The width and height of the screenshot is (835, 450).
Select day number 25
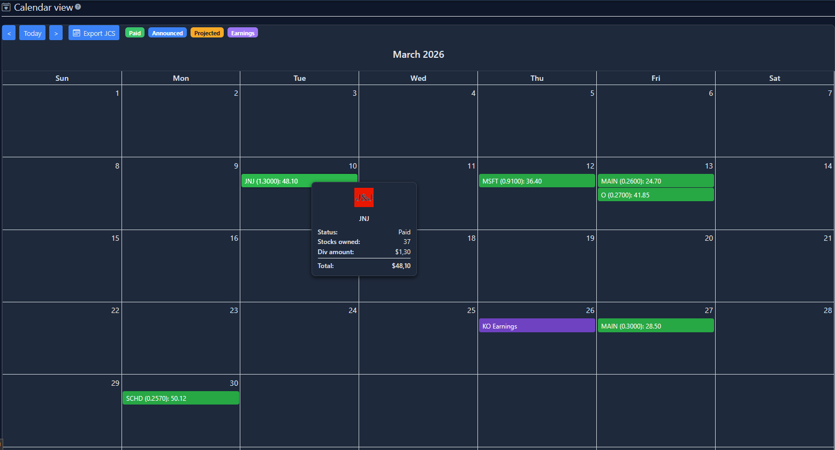click(x=471, y=310)
